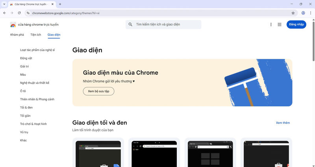Open the tab search dropdown arrow
Image resolution: width=315 pixels, height=167 pixels.
tap(4, 4)
